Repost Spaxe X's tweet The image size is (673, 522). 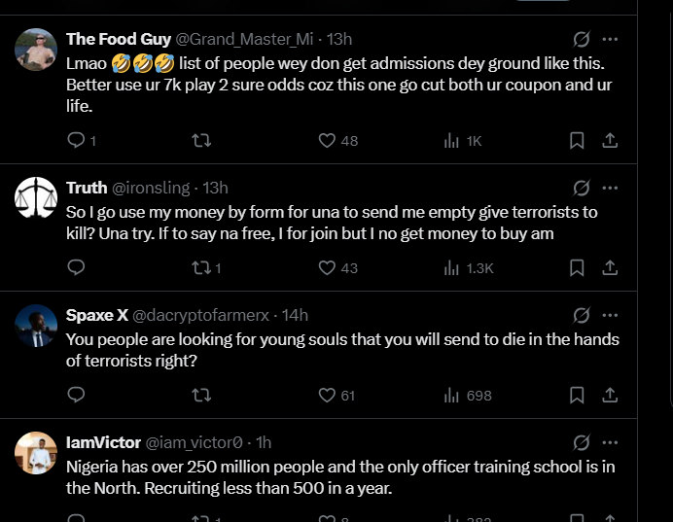[x=201, y=395]
